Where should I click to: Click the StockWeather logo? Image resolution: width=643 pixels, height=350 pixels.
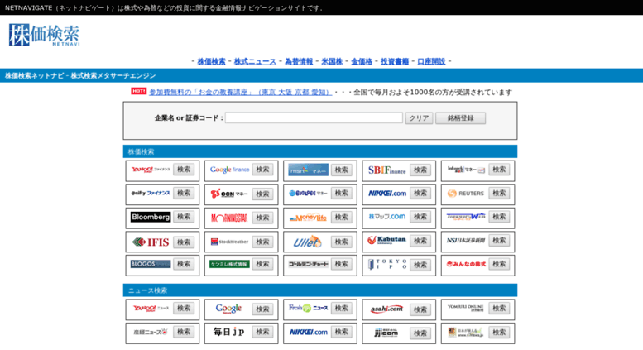click(x=229, y=242)
